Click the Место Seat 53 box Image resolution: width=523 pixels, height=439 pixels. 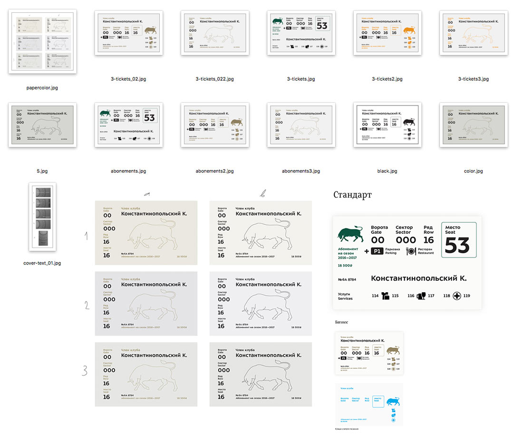[458, 240]
